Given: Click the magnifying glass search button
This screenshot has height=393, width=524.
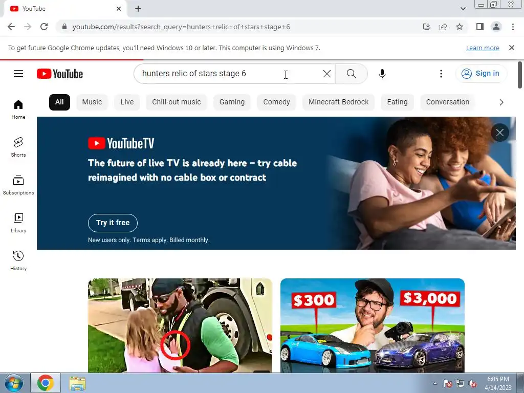Looking at the screenshot, I should (351, 74).
